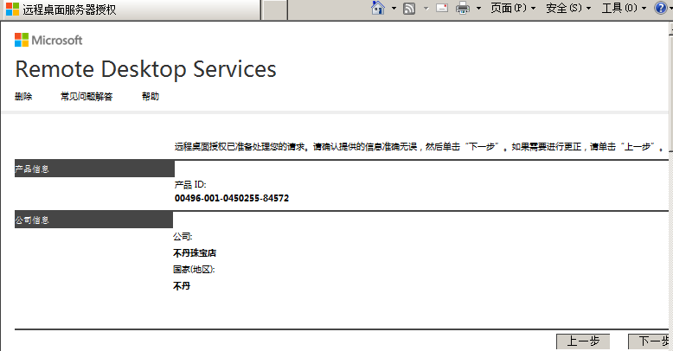The width and height of the screenshot is (673, 351).
Task: Open the 页面(P) menu
Action: point(512,9)
